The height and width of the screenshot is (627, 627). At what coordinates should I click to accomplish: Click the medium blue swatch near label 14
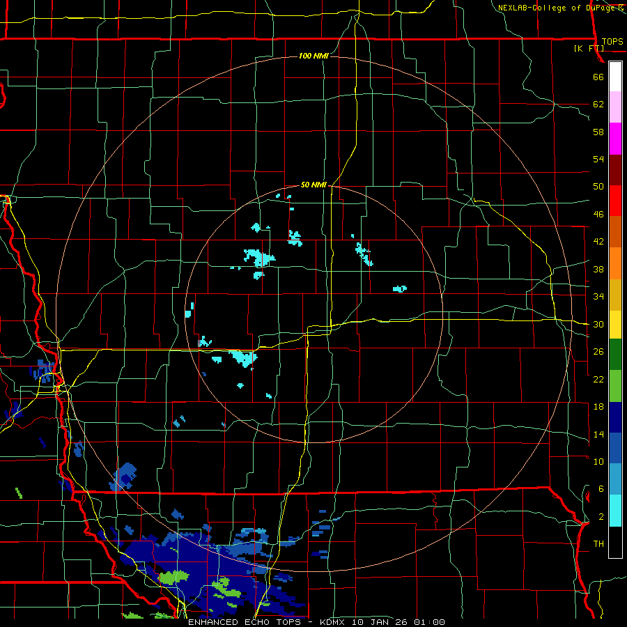tap(615, 448)
